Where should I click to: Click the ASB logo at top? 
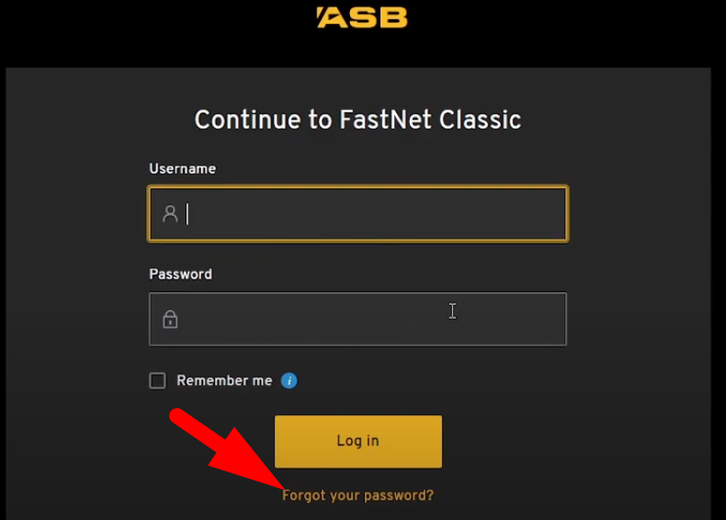pos(361,17)
